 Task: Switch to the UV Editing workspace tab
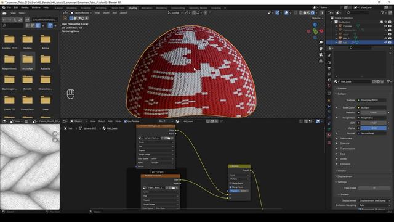click(100, 8)
